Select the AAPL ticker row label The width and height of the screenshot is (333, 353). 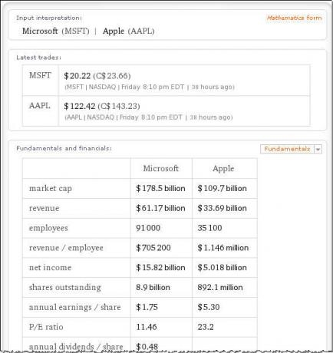[40, 106]
